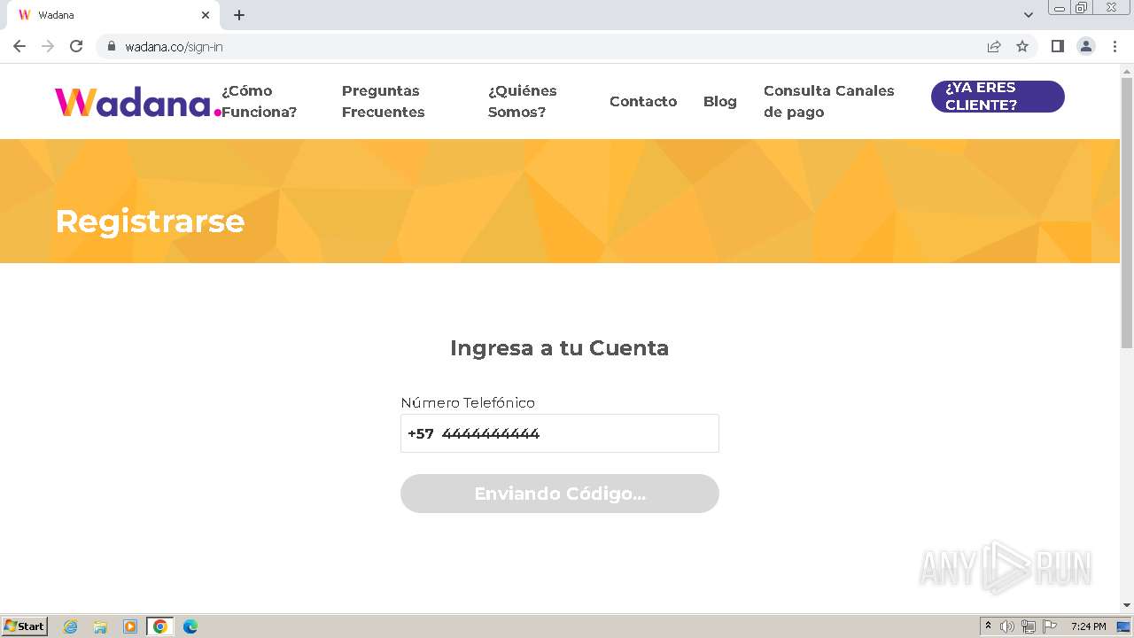Open the Chrome profile avatar
Viewport: 1134px width, 638px height.
click(1086, 46)
